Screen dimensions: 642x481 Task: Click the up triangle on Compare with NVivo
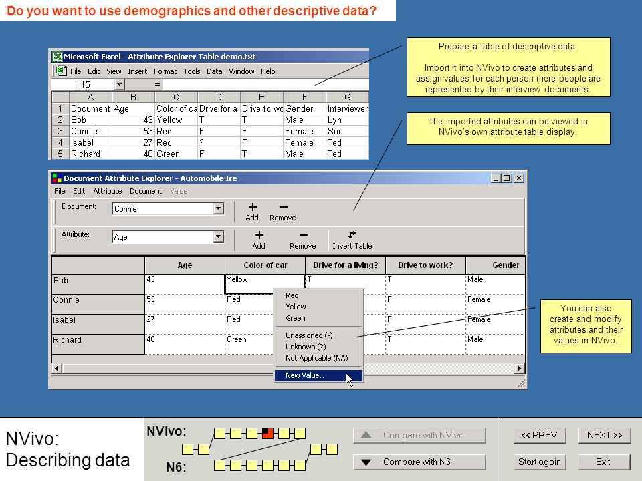click(366, 435)
